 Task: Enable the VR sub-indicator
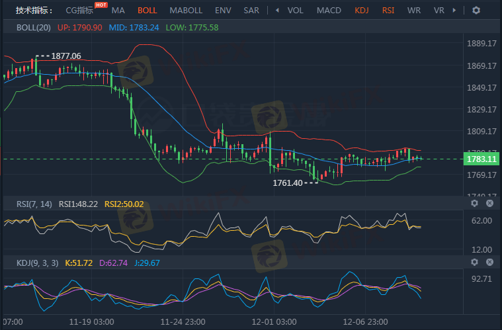(439, 11)
